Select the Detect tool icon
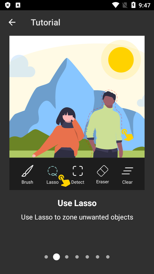Viewport: 154px width, 274px height. (x=78, y=171)
